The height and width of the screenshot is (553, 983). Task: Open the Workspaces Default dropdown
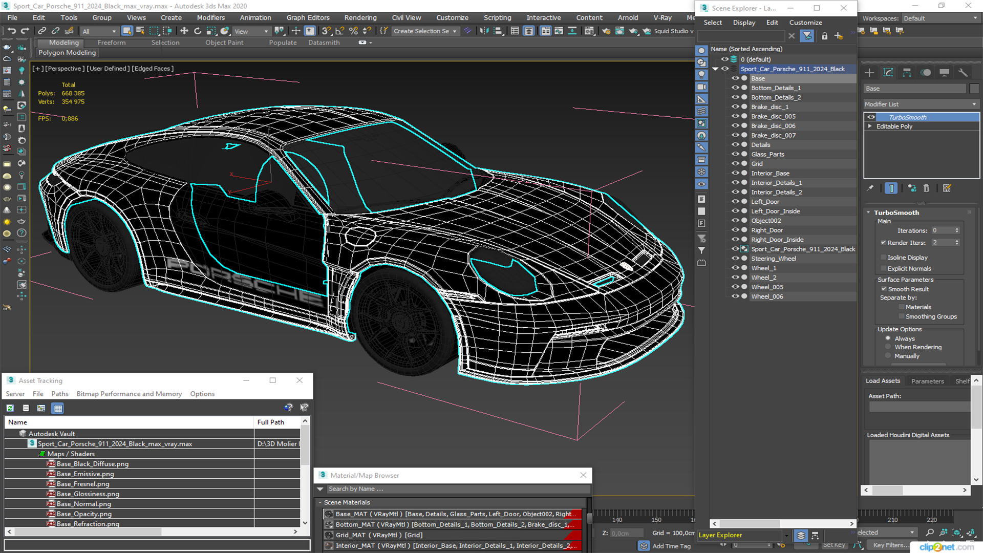tap(940, 18)
